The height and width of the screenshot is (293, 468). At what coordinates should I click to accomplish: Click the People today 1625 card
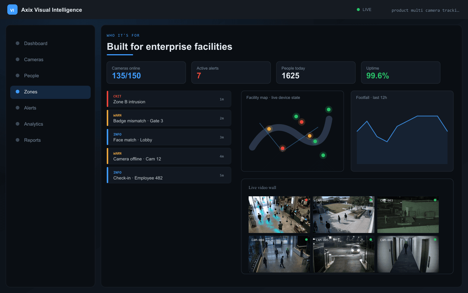[316, 73]
